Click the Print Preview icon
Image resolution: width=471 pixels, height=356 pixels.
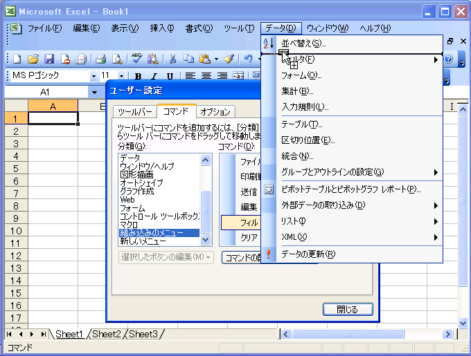[x=117, y=59]
